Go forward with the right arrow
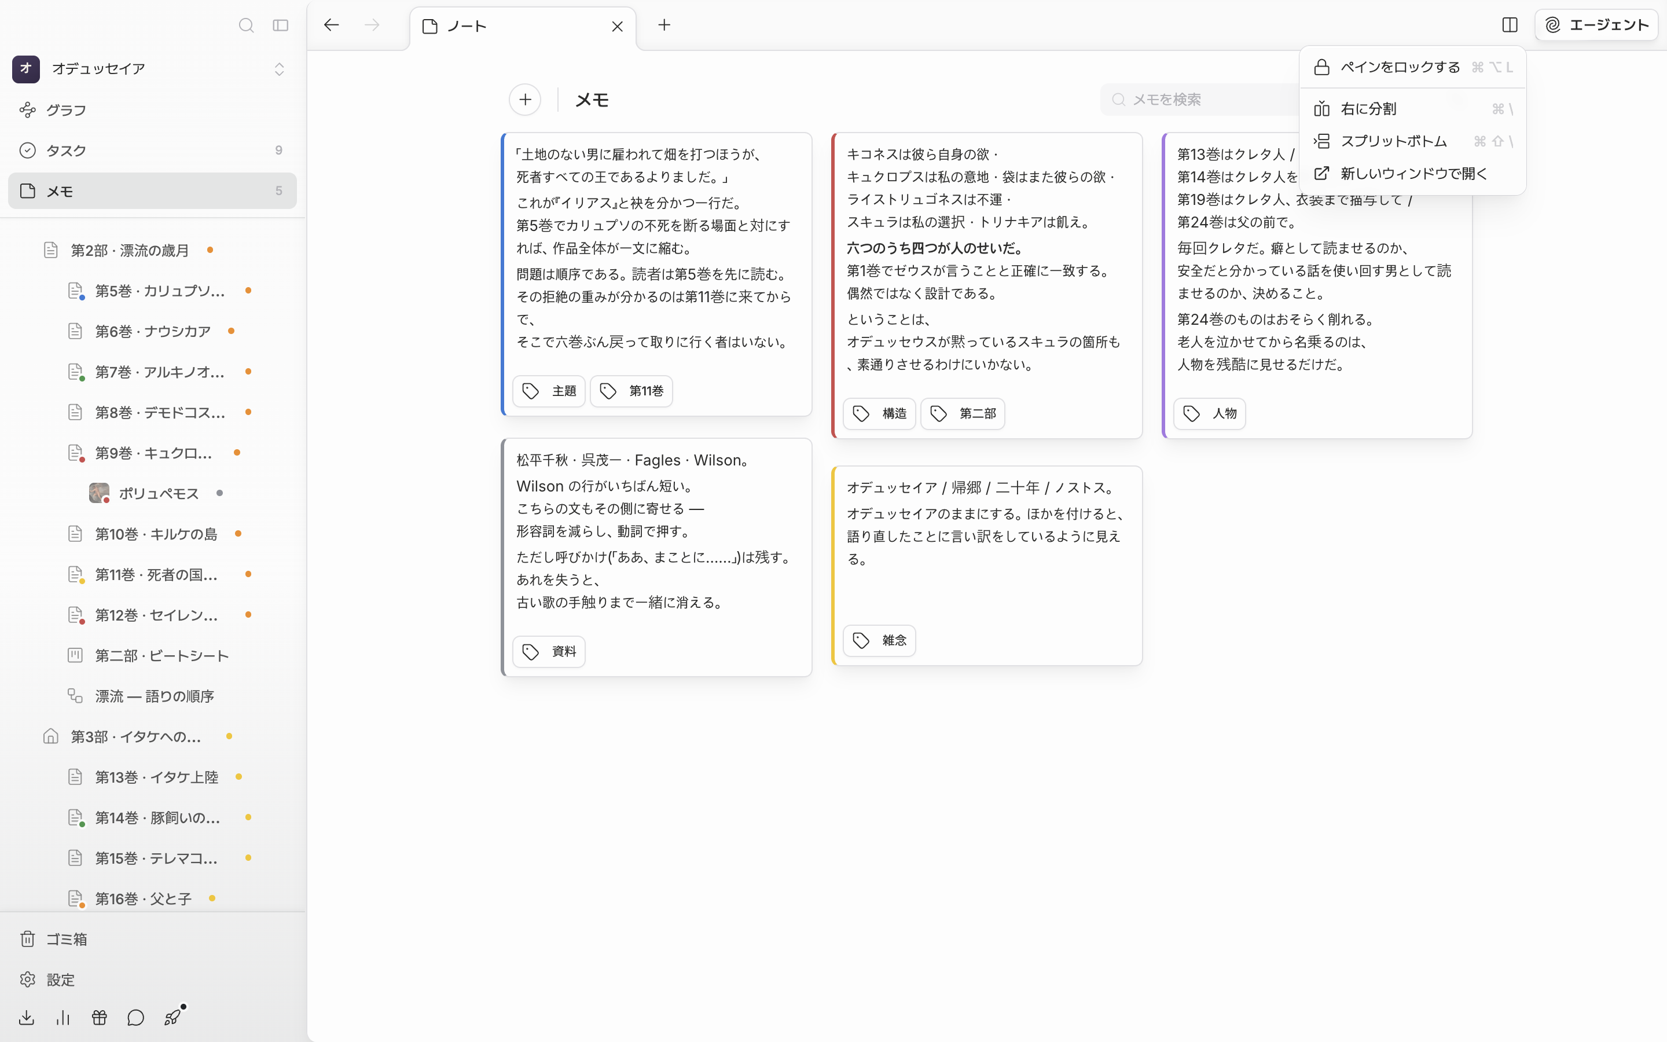This screenshot has height=1042, width=1667. [372, 25]
